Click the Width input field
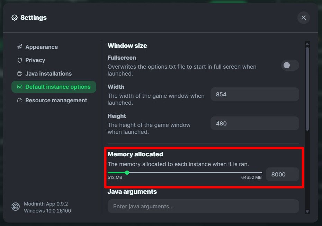The height and width of the screenshot is (226, 322). point(254,94)
